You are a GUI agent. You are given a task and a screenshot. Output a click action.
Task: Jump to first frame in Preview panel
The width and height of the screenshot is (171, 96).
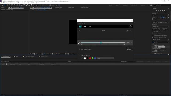pos(156,11)
